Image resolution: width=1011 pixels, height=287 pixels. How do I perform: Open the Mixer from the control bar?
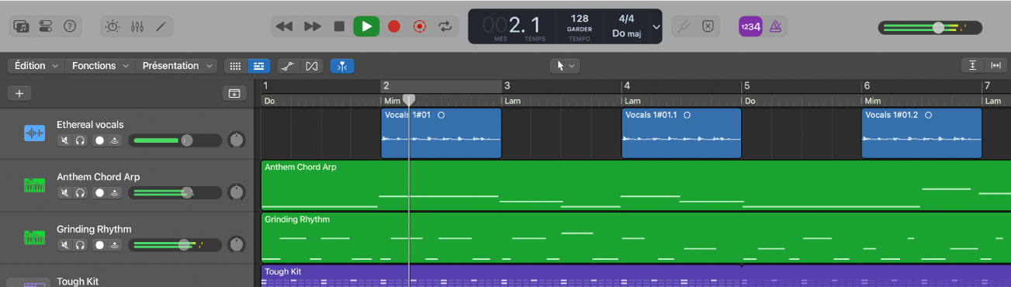coord(137,26)
